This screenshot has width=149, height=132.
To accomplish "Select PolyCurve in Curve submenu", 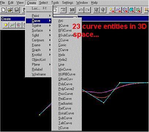I will click(67, 84).
